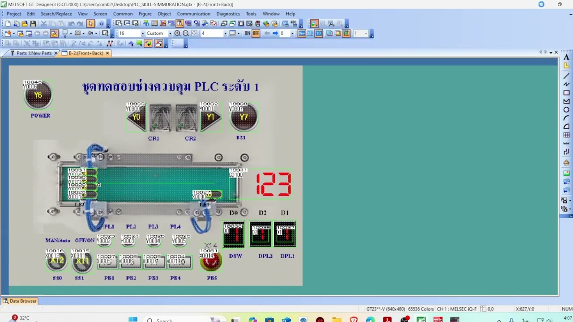Image resolution: width=573 pixels, height=322 pixels.
Task: Open the Custom zoom dropdown
Action: coord(170,34)
